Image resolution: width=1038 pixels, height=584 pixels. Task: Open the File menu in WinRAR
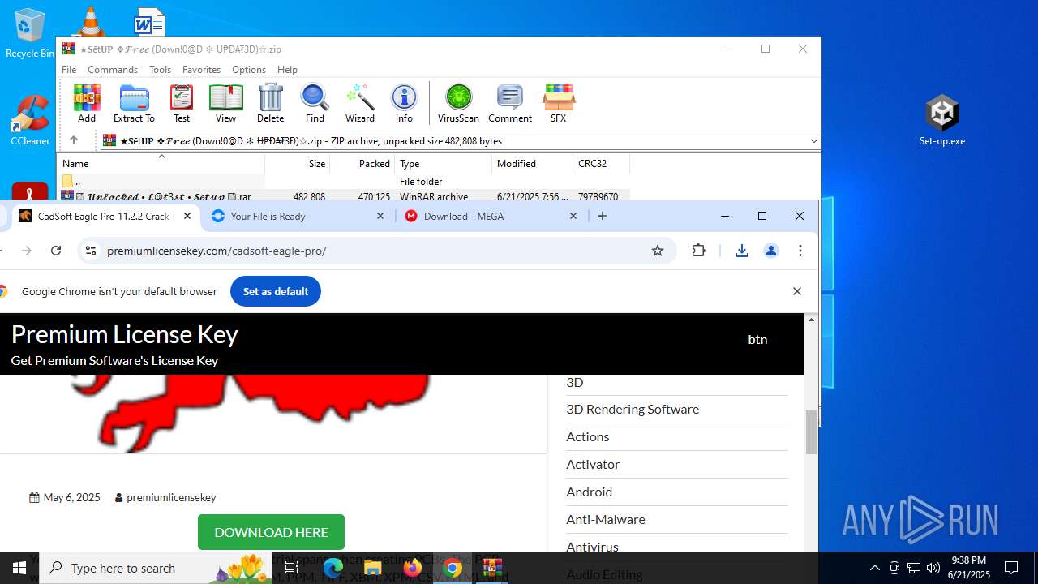tap(69, 70)
